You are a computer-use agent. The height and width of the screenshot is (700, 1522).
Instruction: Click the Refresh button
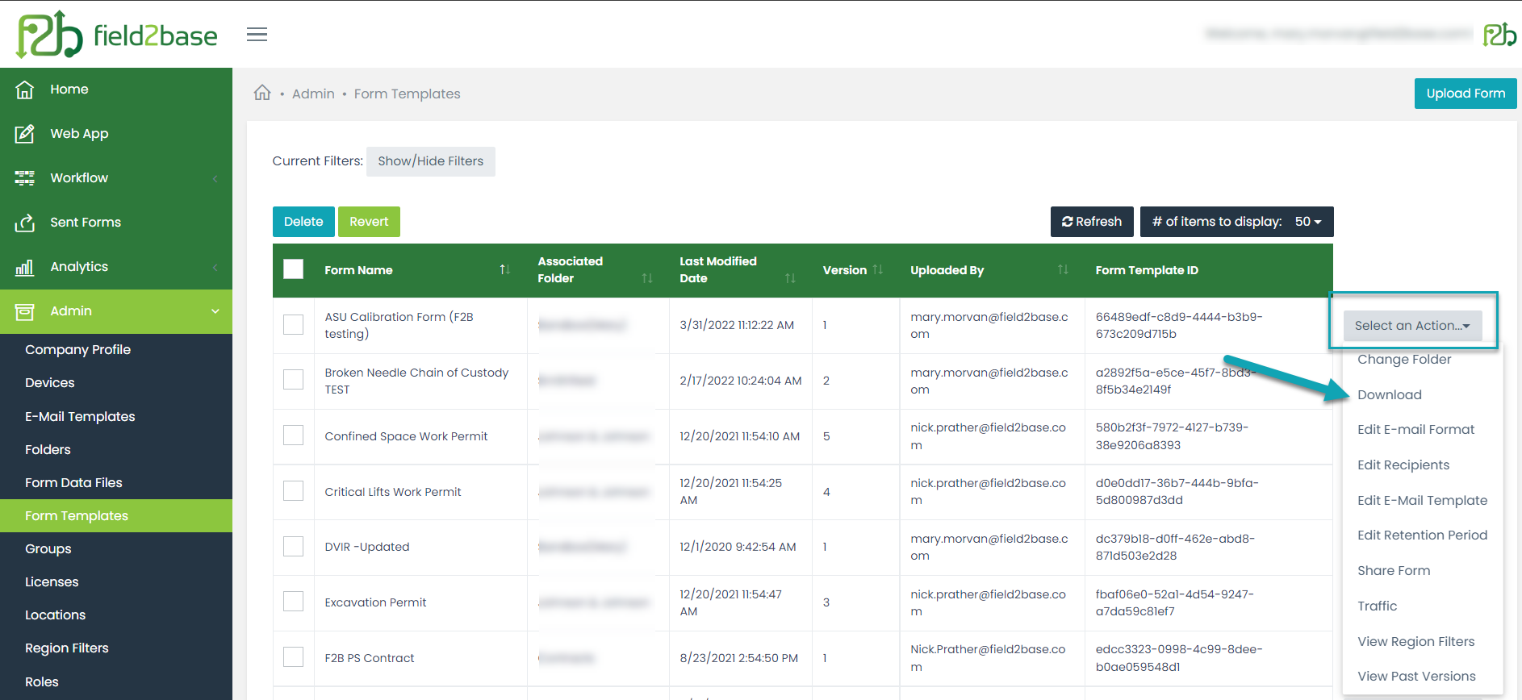click(1092, 222)
